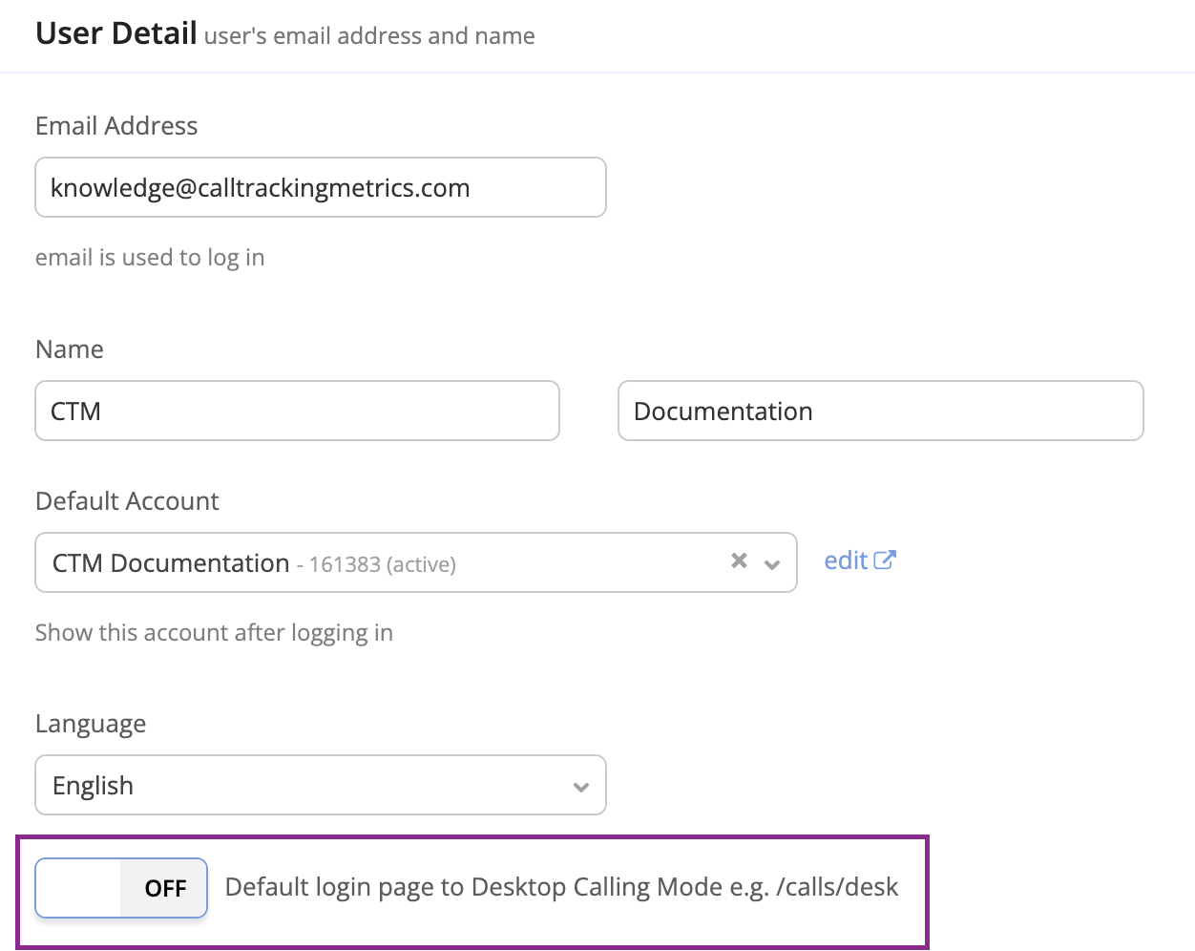The image size is (1195, 951).
Task: Click the selected CTM Documentation account text
Action: [x=171, y=563]
